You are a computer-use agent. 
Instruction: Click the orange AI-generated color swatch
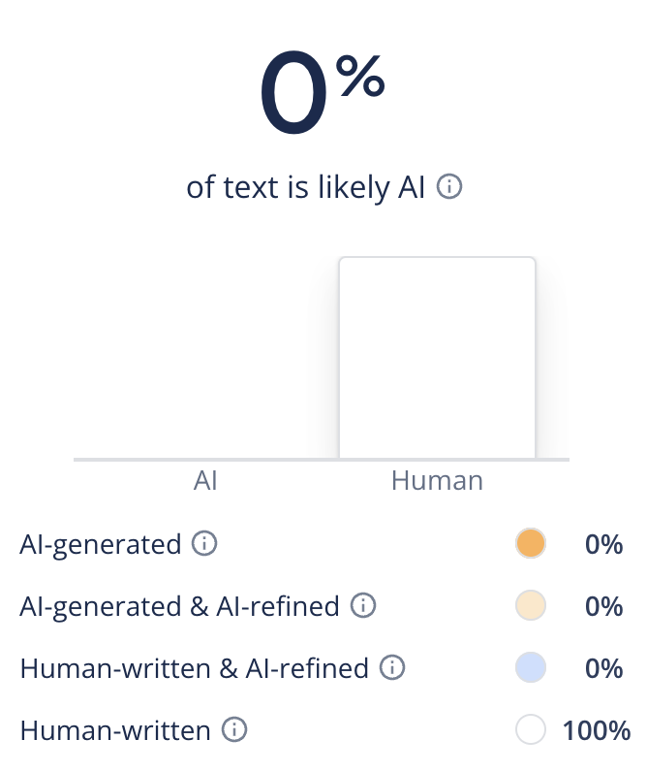532,544
